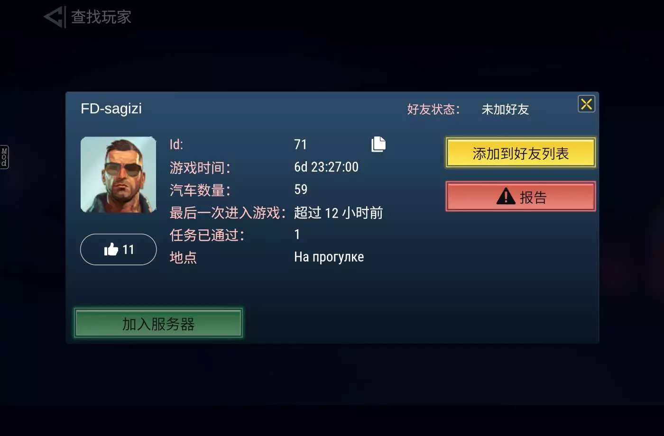
Task: Click the thumbs-up like icon
Action: pos(111,249)
